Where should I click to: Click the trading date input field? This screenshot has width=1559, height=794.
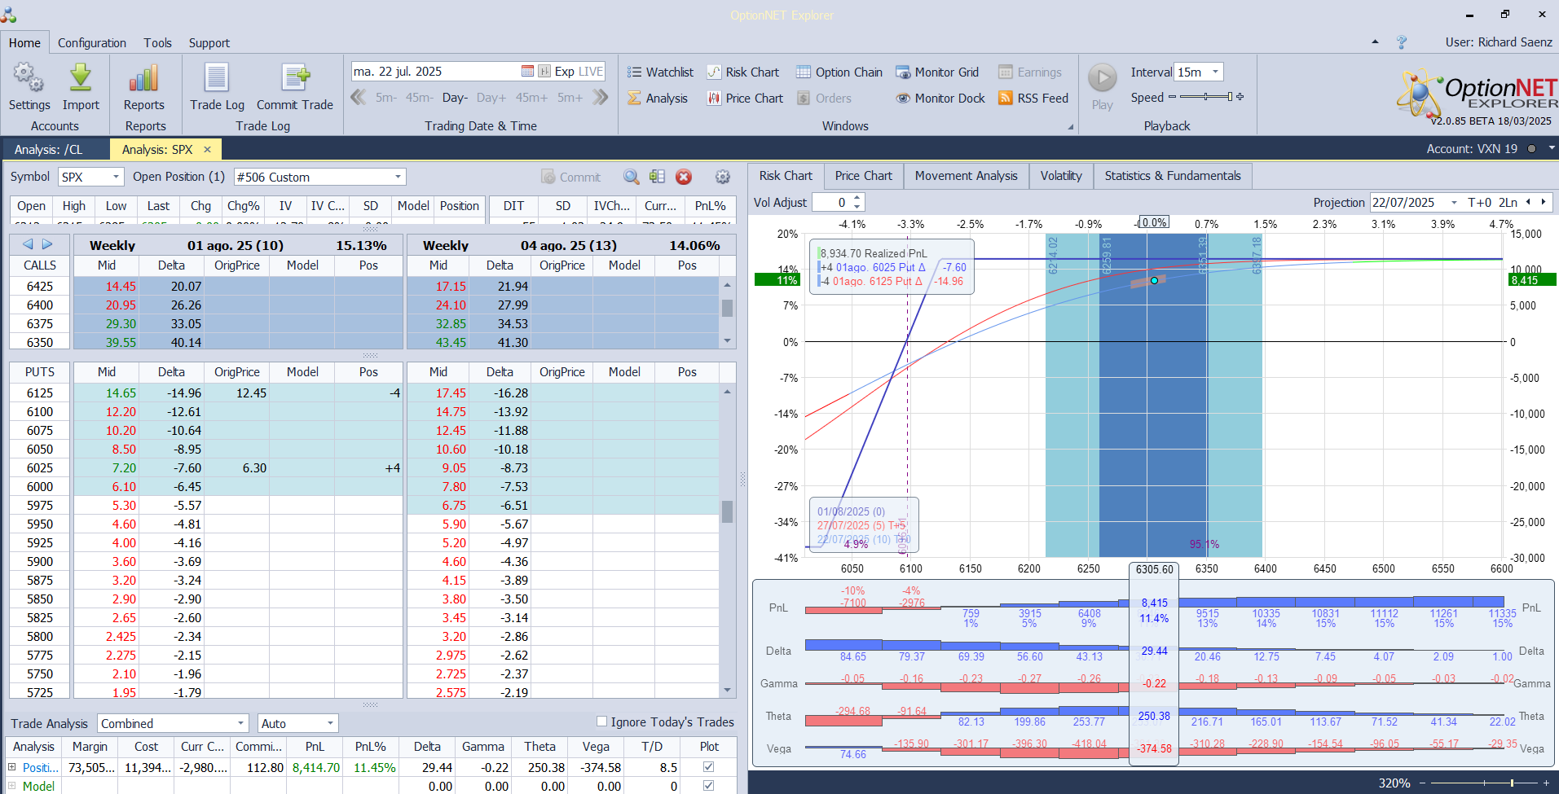[436, 72]
